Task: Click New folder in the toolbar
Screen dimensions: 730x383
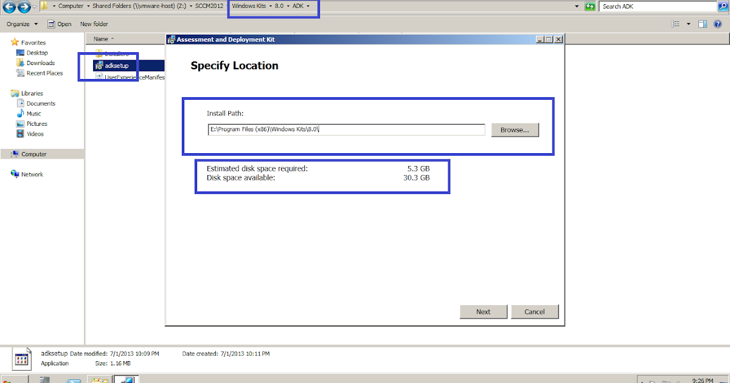Action: tap(94, 24)
